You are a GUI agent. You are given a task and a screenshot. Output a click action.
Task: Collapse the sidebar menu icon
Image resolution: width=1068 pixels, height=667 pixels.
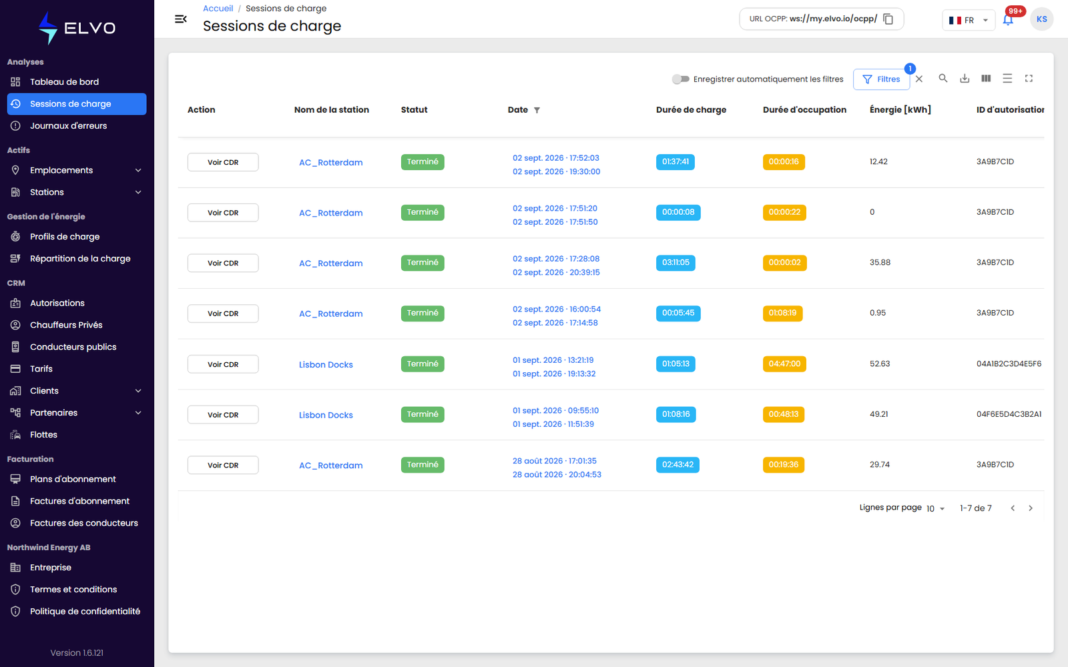coord(180,19)
